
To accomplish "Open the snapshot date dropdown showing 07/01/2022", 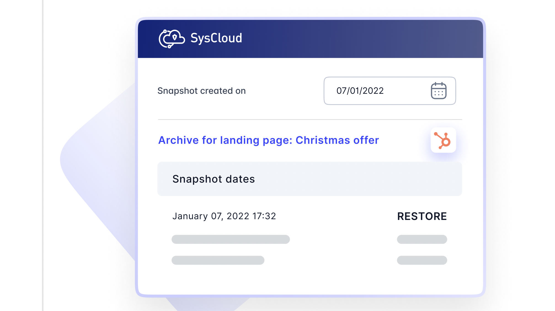I will tap(390, 91).
